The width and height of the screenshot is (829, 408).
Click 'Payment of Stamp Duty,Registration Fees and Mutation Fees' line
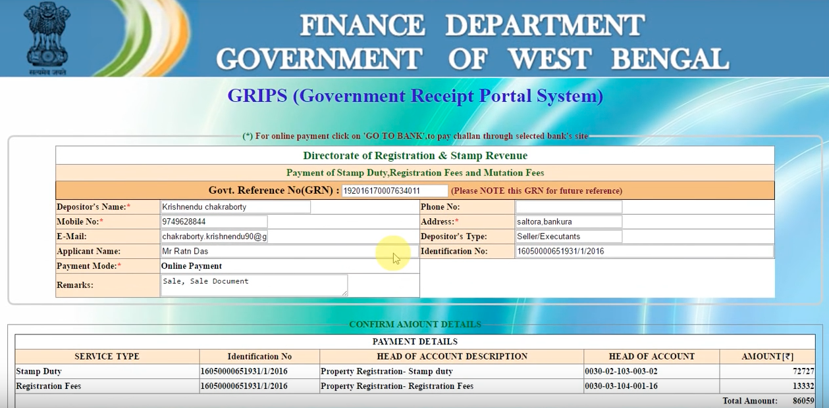click(x=415, y=173)
